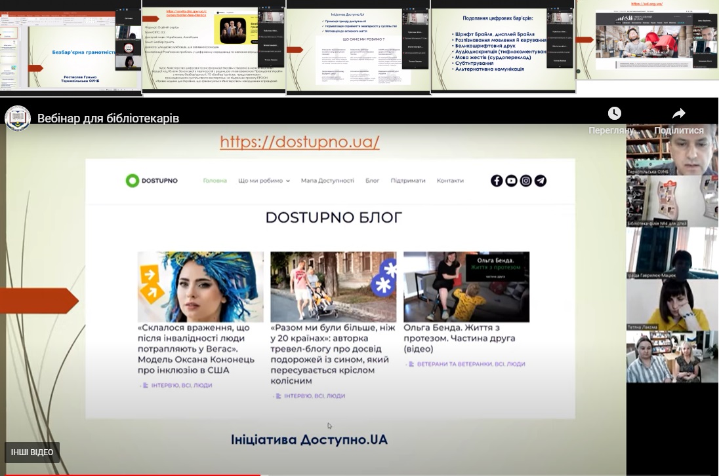Open the article 'Ольга Бенда. Життя з протезом. Частина друга'
This screenshot has height=476, width=719.
(x=459, y=339)
